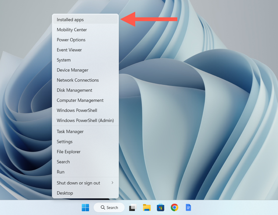Select the System menu entry
This screenshot has width=278, height=215.
[85, 60]
